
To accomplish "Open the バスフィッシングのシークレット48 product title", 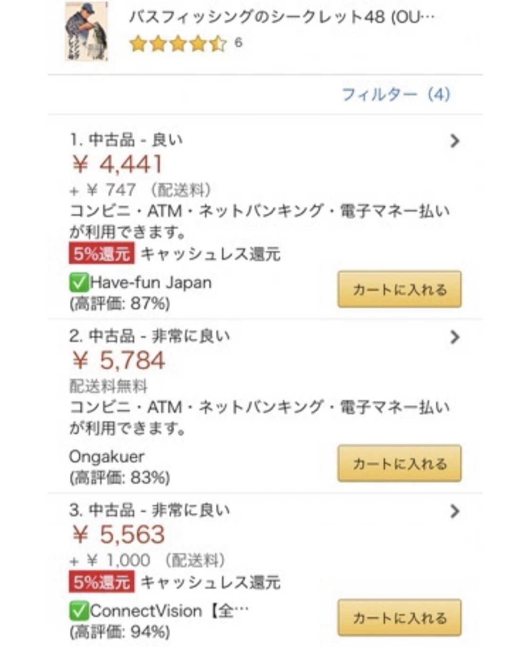I will click(282, 17).
